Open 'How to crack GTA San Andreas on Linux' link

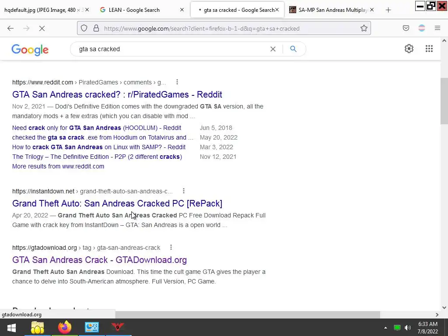[99, 147]
